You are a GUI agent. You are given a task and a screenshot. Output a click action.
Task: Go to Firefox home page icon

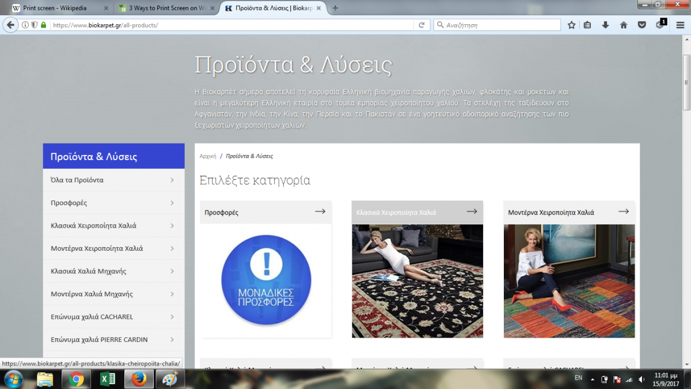tap(624, 25)
